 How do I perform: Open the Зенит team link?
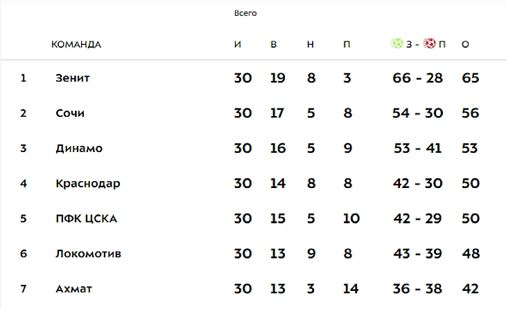(72, 78)
